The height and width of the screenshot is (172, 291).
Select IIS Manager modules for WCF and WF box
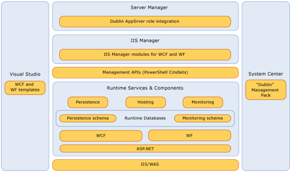(x=145, y=54)
